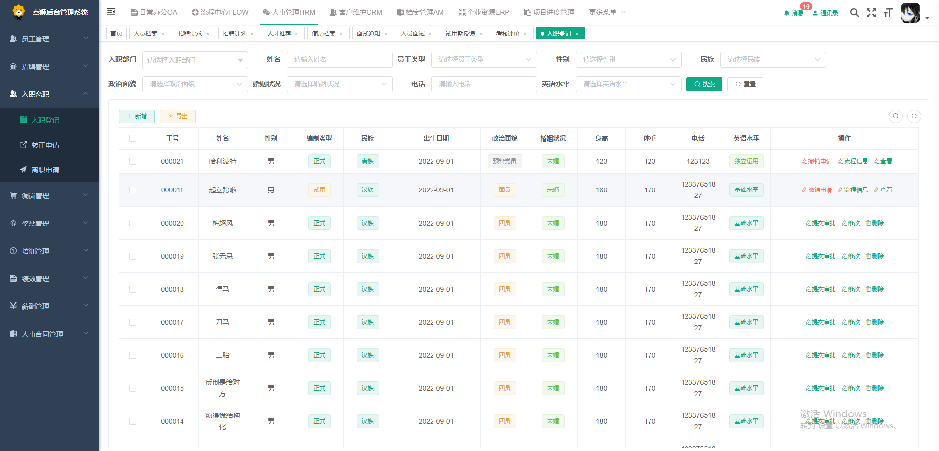Open the font size adjustment icon

888,13
